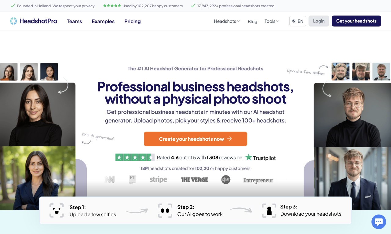Viewport: 391px width, 234px height.
Task: Open the Blog link
Action: [252, 21]
